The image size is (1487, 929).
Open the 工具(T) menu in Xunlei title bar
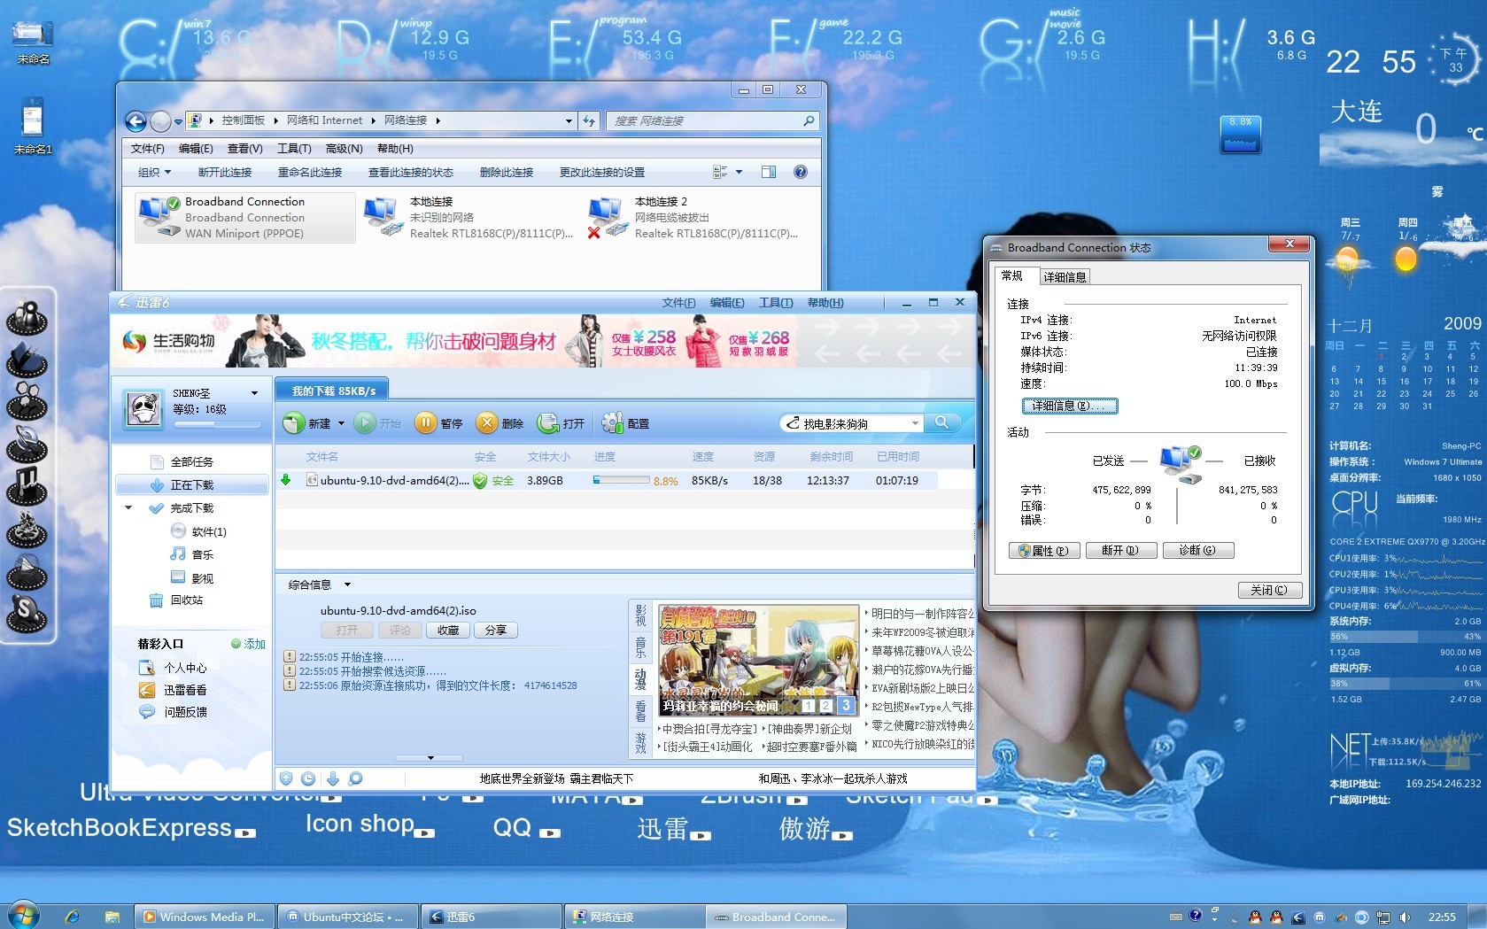pos(776,303)
